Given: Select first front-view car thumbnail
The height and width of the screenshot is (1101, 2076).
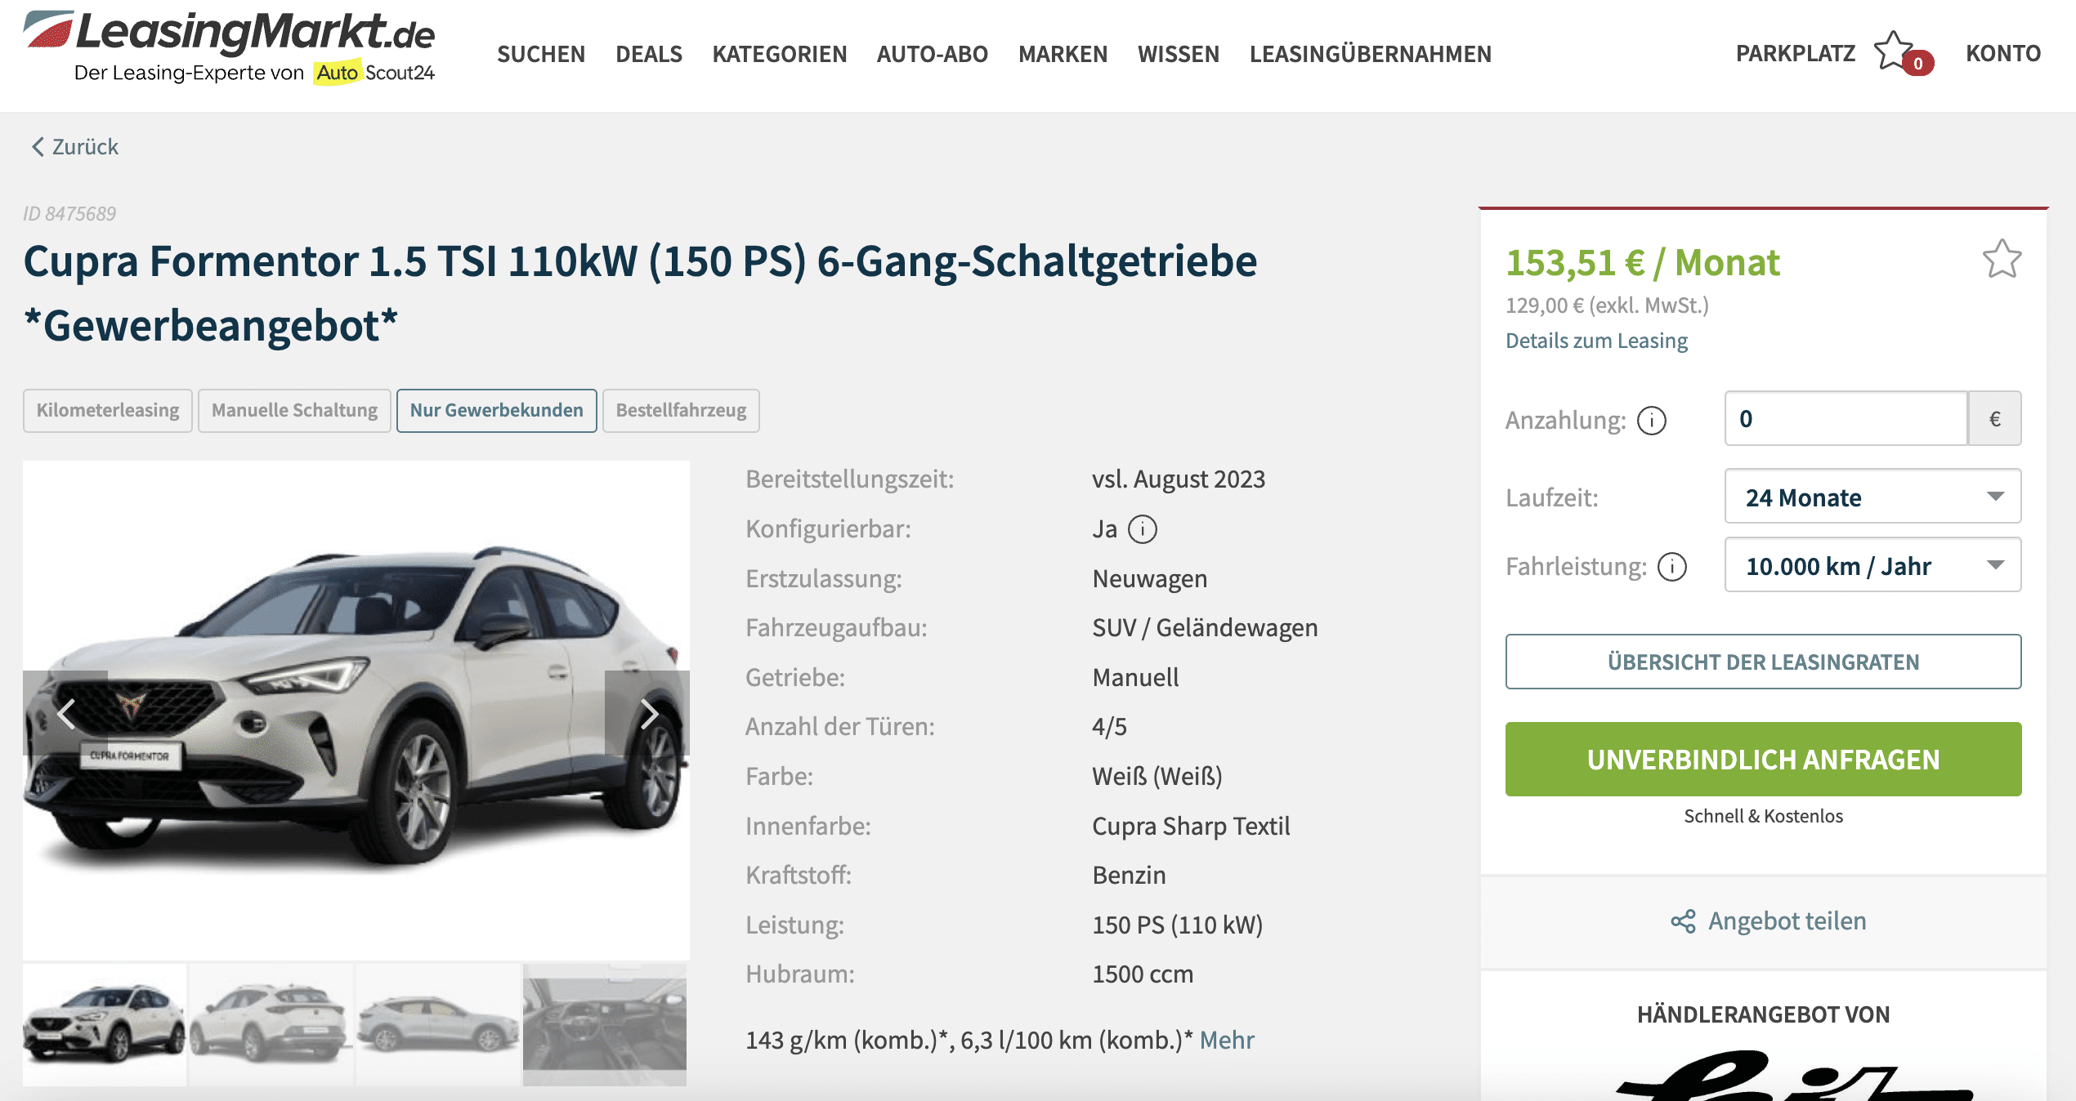Looking at the screenshot, I should pos(105,1025).
